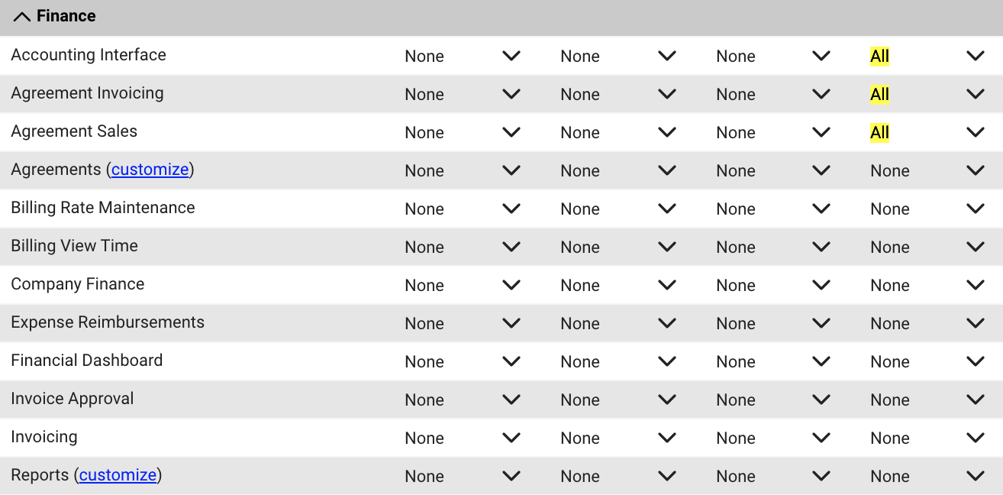
Task: Collapse the Finance section header chevron
Action: click(x=22, y=17)
